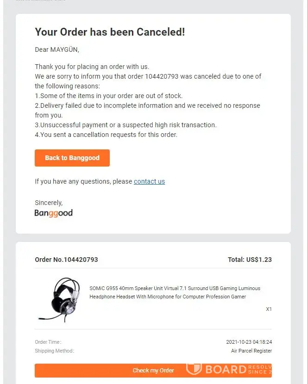This screenshot has width=307, height=384.
Task: Click the unsuccessful payment reason line
Action: pos(125,125)
